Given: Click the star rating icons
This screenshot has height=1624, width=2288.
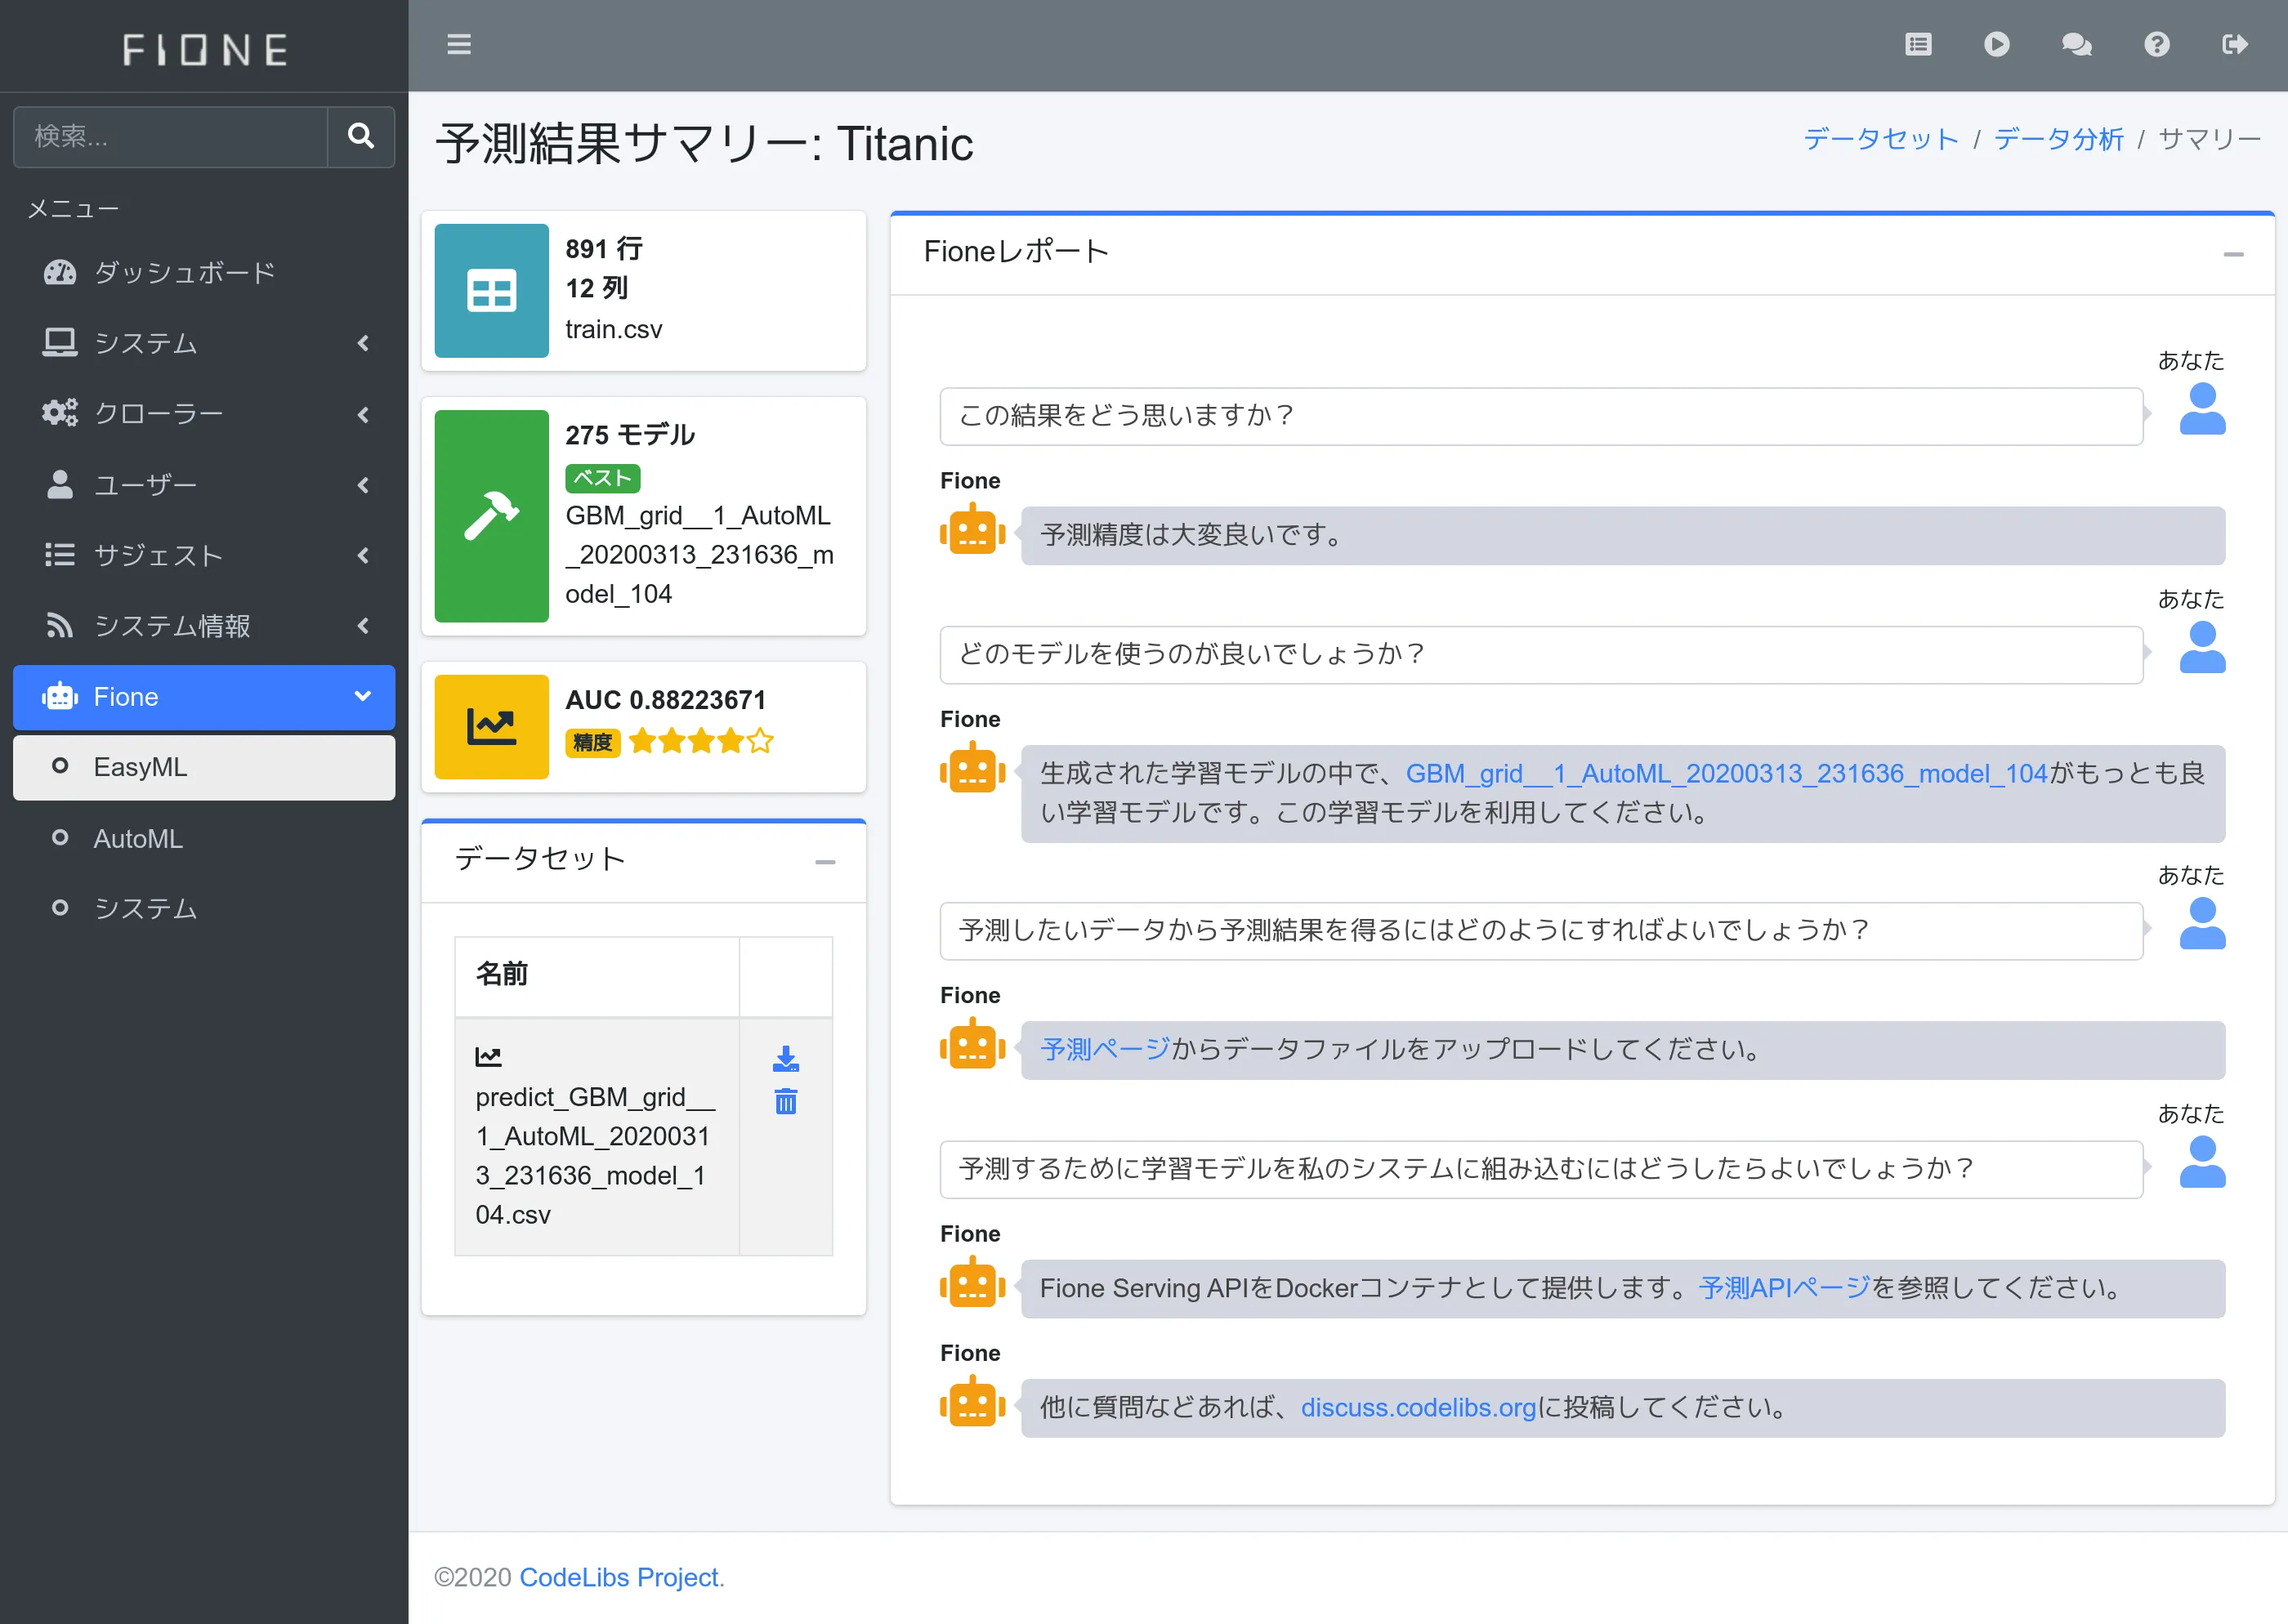Looking at the screenshot, I should click(x=701, y=741).
